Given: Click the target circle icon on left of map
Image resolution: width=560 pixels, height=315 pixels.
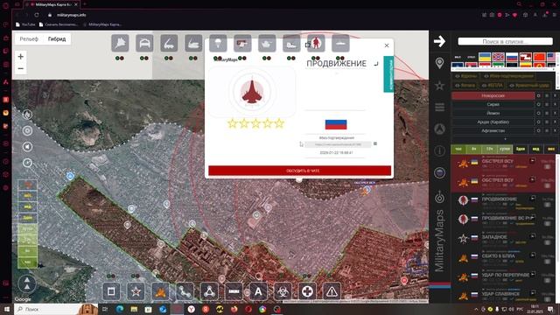Looking at the screenshot, I should [27, 130].
